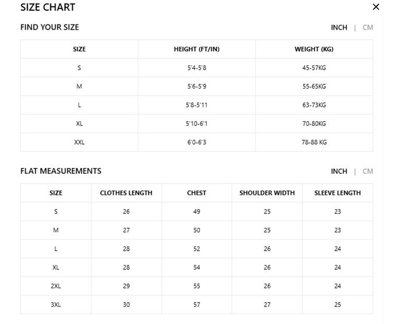The image size is (393, 324).
Task: Click the CHEST column header
Action: coord(197,193)
